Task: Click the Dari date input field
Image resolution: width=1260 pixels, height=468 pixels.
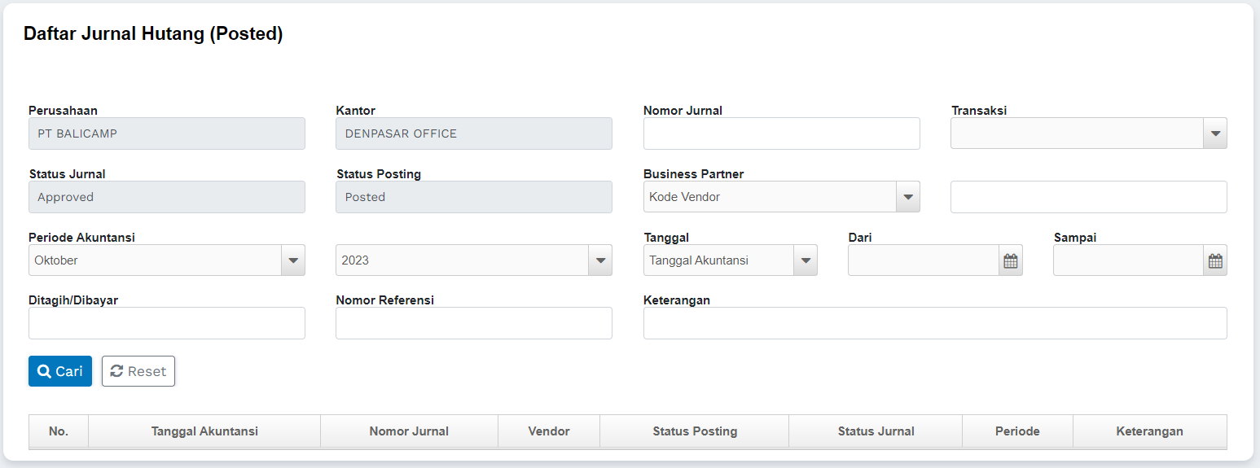Action: [x=923, y=260]
